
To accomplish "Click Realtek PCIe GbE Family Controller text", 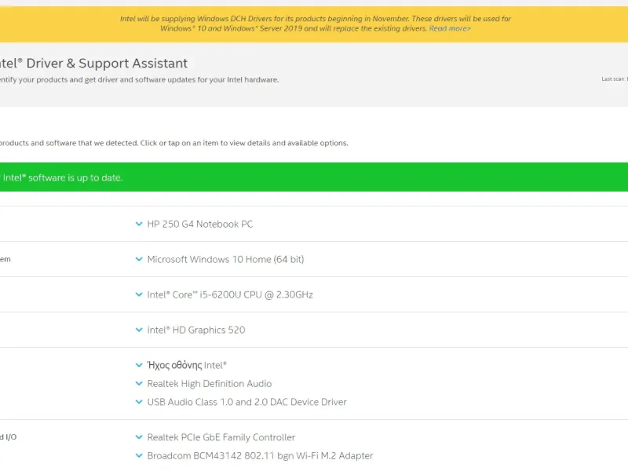I will click(221, 437).
